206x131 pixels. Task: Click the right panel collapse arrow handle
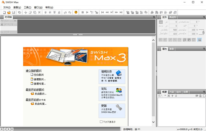tap(156, 71)
